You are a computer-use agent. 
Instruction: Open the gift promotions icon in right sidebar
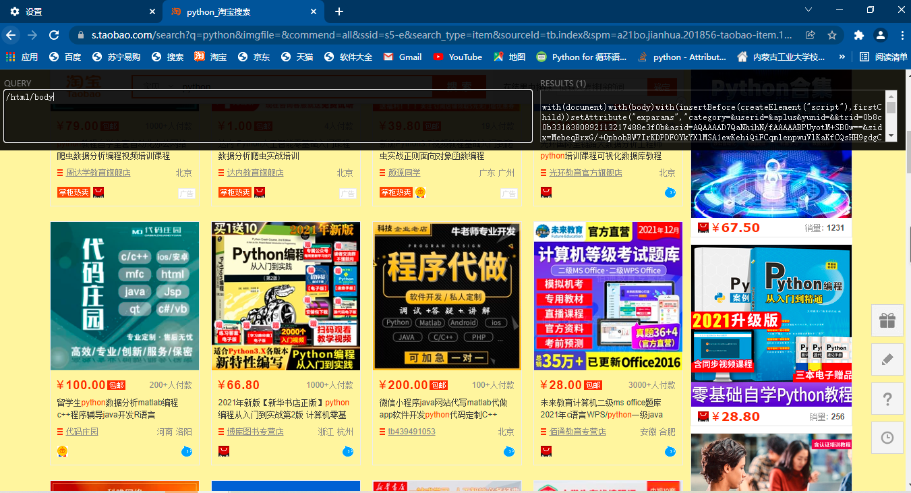pos(887,321)
